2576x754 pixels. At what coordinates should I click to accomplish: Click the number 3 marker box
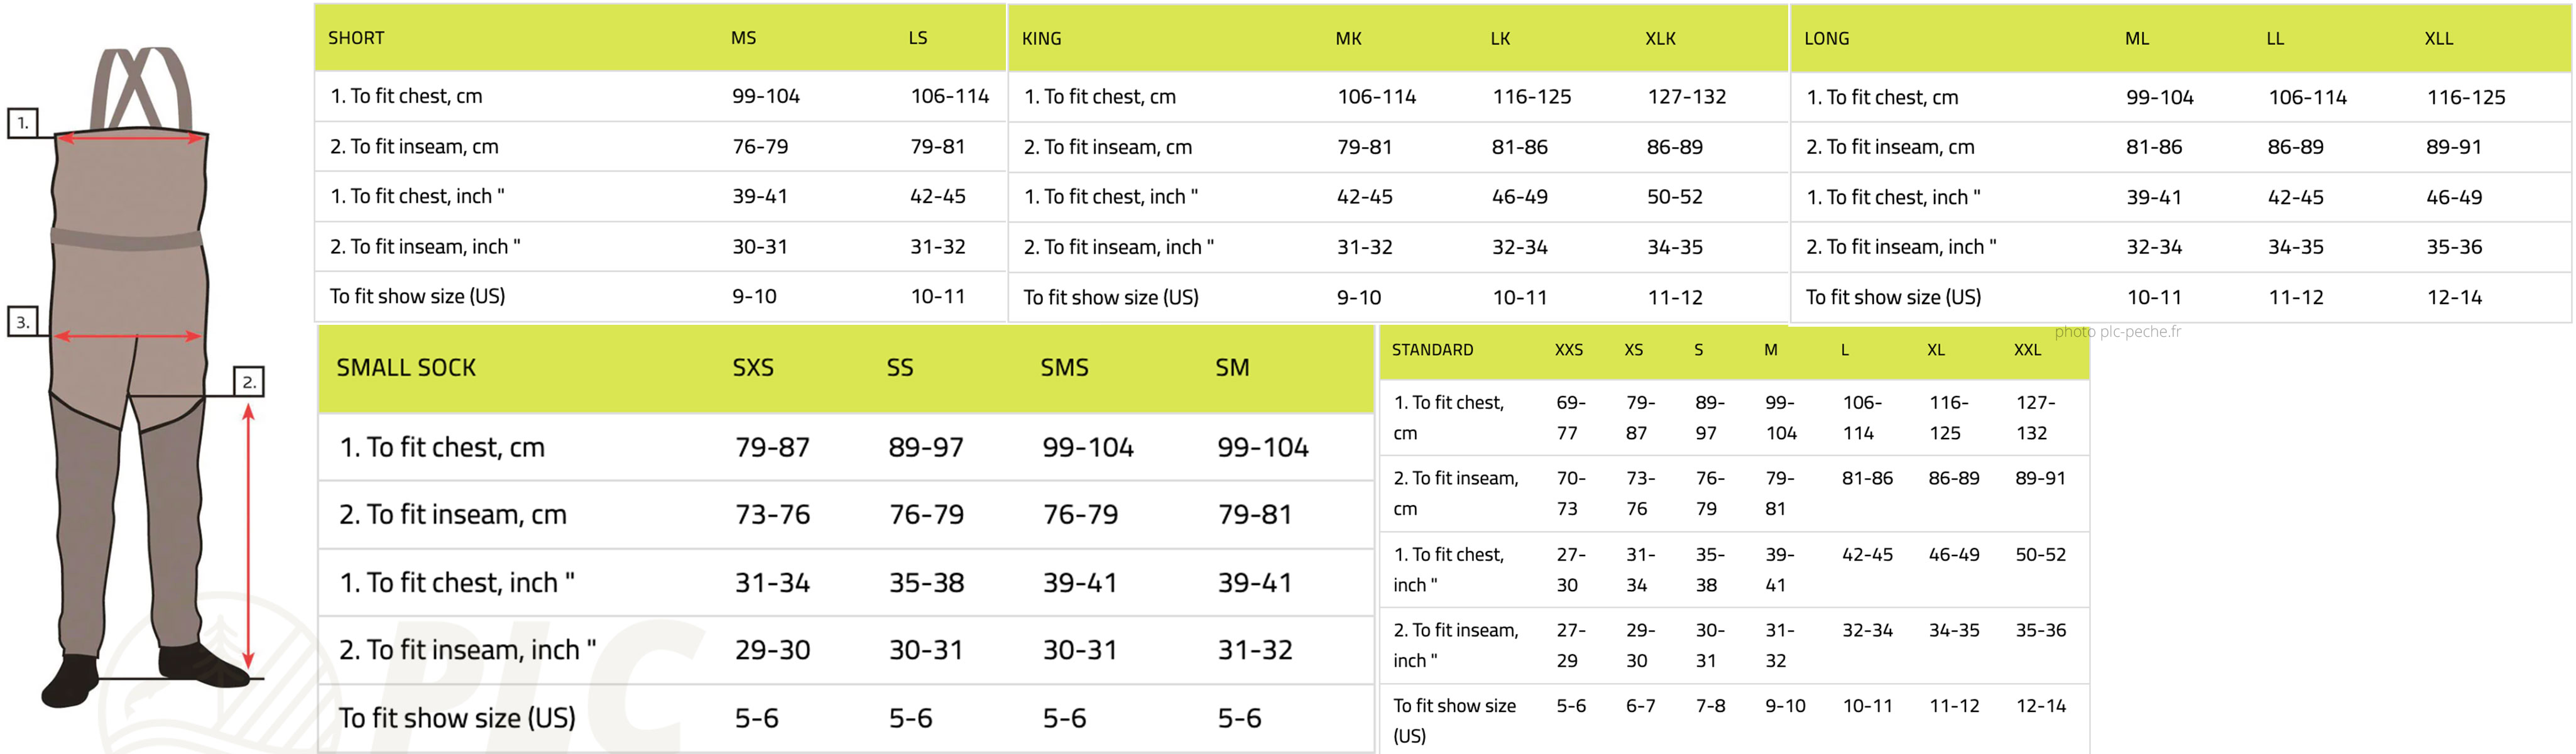tap(22, 322)
